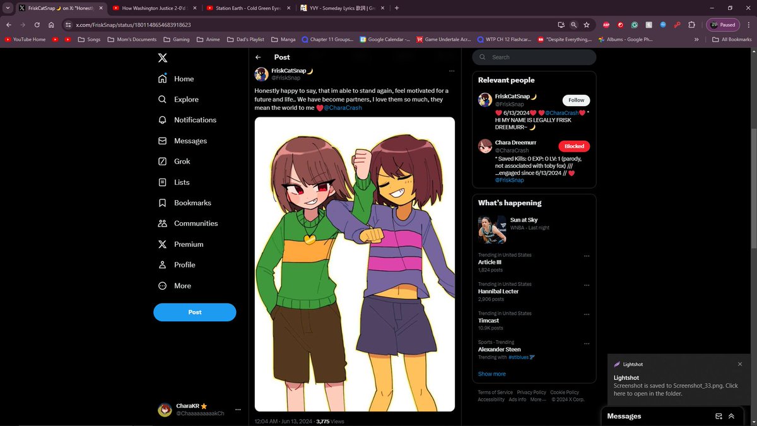Open a new browser tab
757x426 pixels.
[397, 8]
